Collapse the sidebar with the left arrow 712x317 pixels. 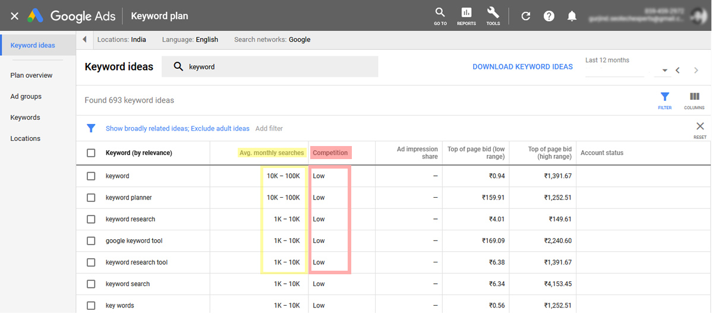(84, 39)
